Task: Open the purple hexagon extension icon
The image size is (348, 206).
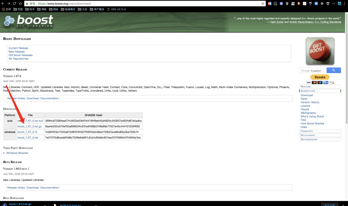Action: [x=281, y=3]
